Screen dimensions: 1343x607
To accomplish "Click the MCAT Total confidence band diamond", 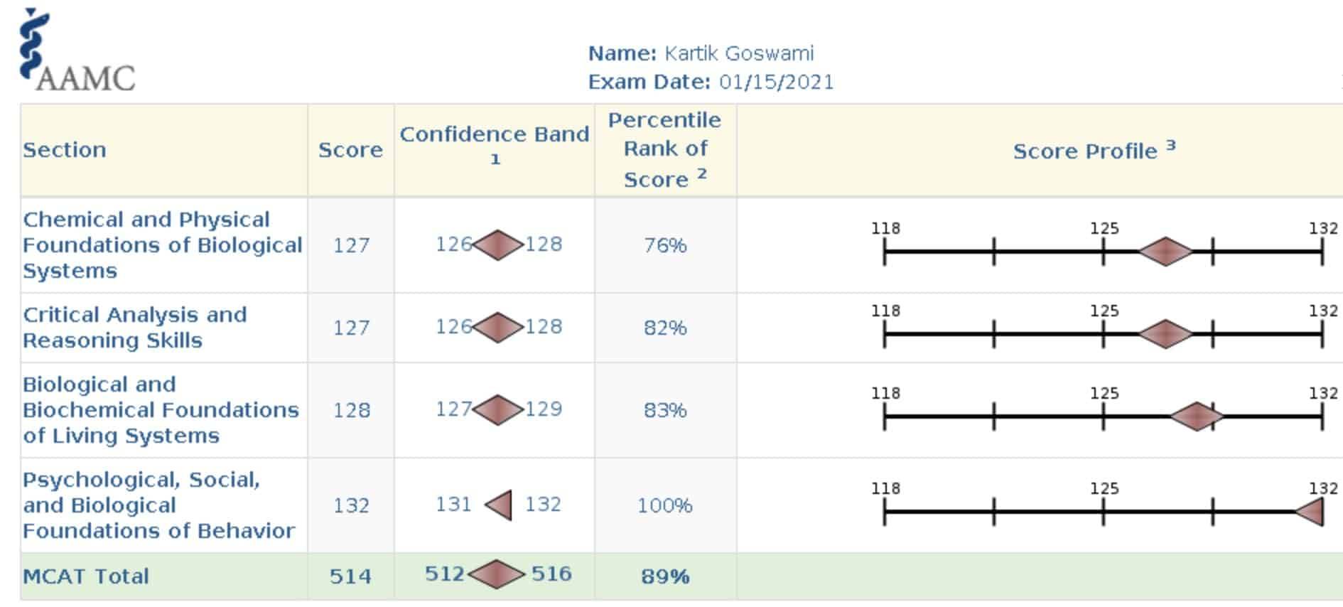I will point(497,574).
